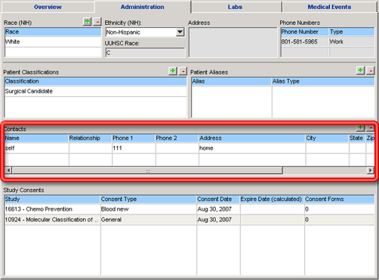The height and width of the screenshot is (280, 379).
Task: Click the General consent type cell
Action: 149,220
